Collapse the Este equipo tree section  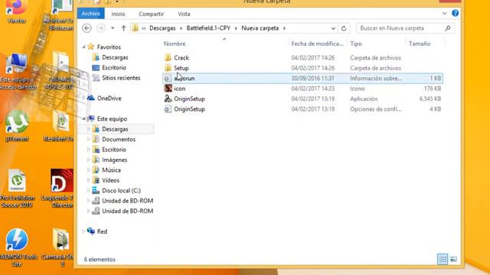pyautogui.click(x=83, y=119)
